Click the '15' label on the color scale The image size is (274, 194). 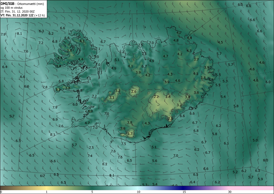click(184, 192)
